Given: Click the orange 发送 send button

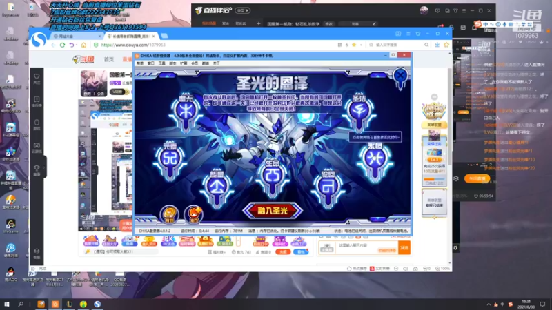Looking at the screenshot, I should click(x=404, y=248).
